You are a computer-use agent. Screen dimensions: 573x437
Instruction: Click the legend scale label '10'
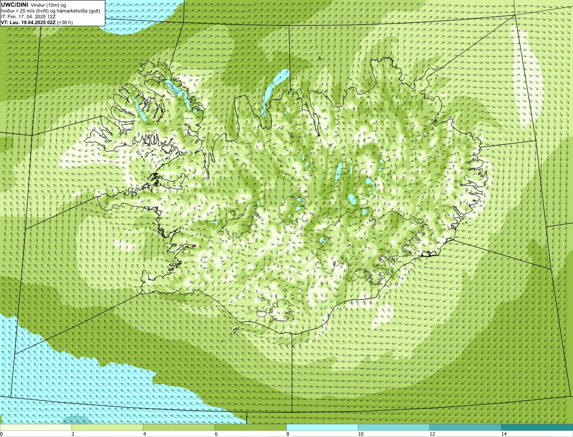360,434
